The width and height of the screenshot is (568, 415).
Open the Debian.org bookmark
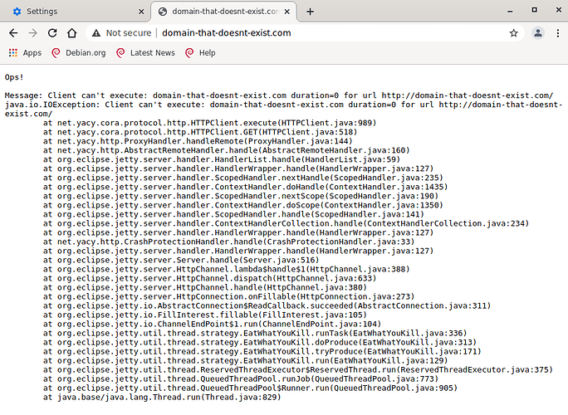point(79,53)
